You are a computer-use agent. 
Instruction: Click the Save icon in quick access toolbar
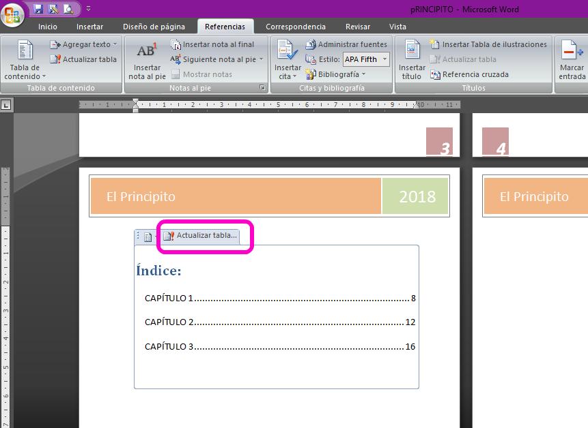[38, 9]
